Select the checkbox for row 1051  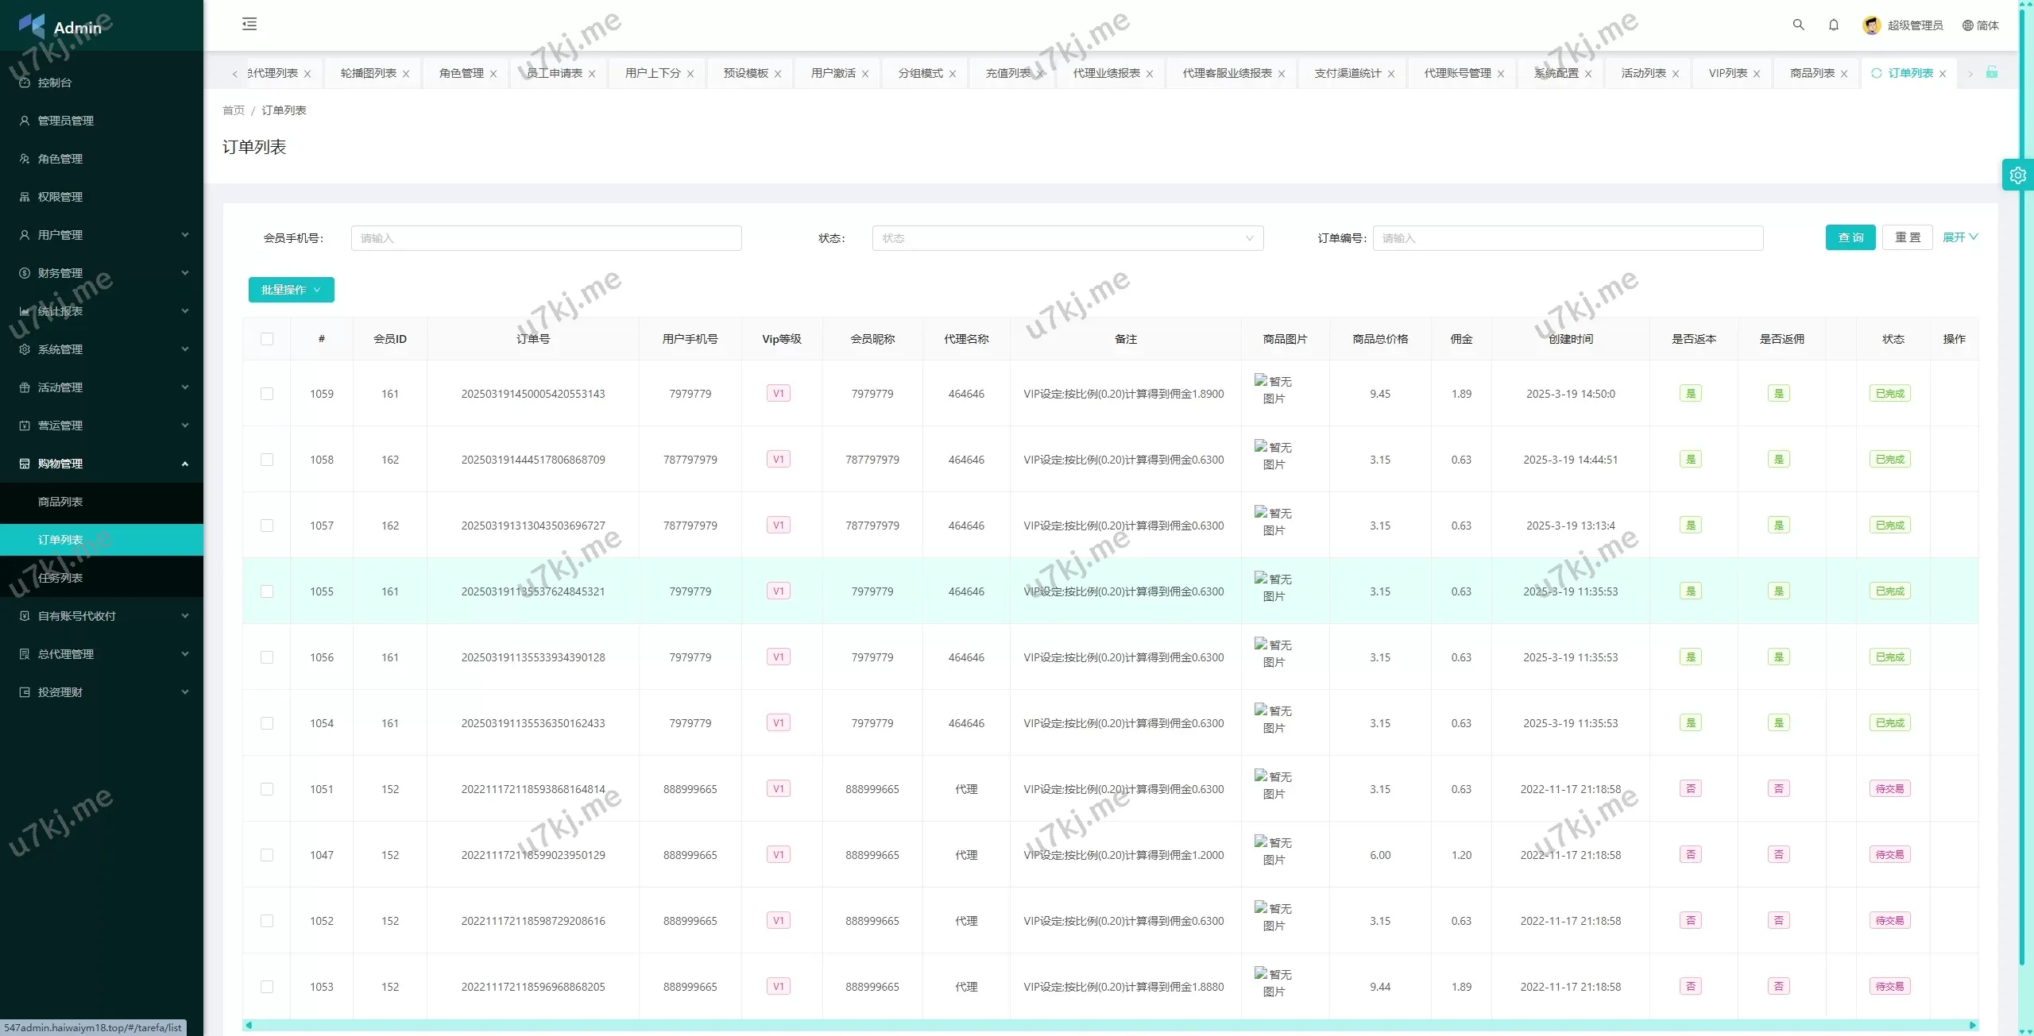[267, 789]
